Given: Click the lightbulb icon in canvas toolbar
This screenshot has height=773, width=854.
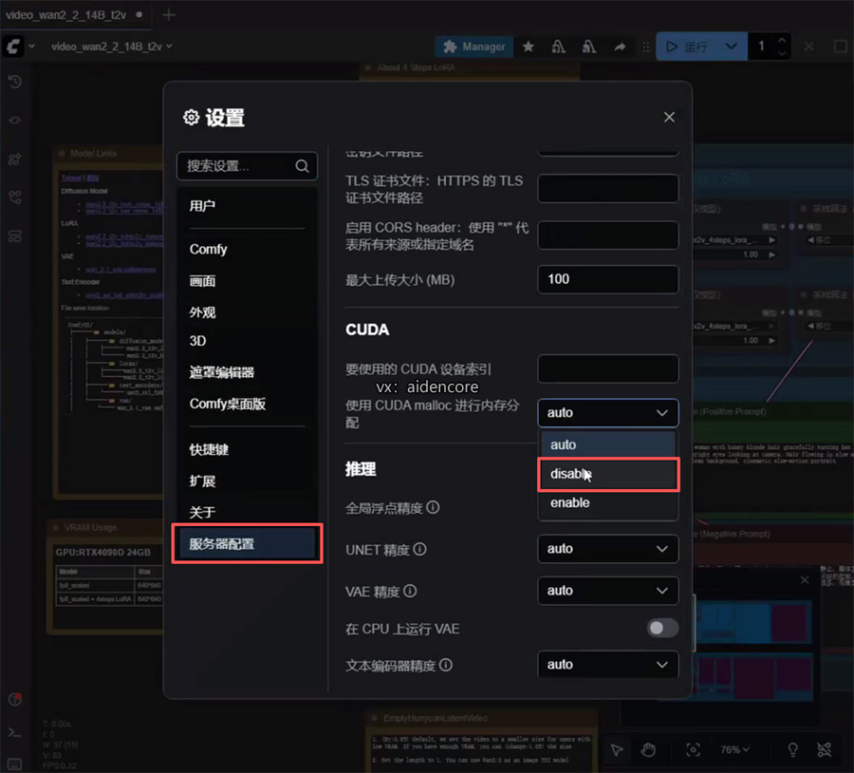Looking at the screenshot, I should click(x=793, y=749).
